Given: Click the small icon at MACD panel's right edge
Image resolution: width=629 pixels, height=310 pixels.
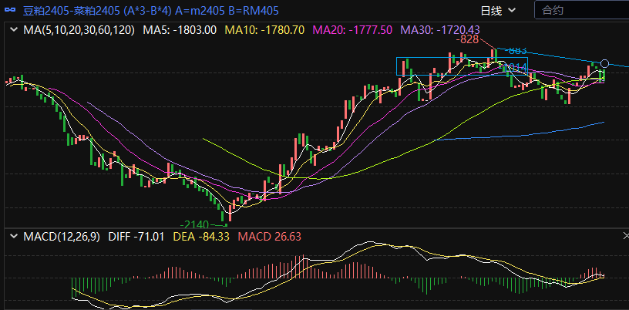Looking at the screenshot, I should coord(625,235).
